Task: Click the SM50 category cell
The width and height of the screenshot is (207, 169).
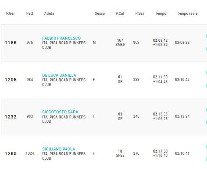Action: (x=120, y=45)
